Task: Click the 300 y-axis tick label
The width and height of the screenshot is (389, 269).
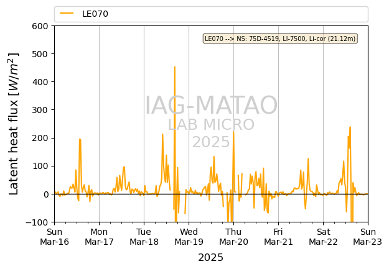Action: tap(40, 110)
